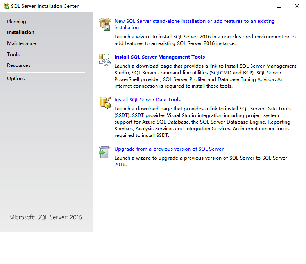Click the upgrade green arrow icon
The height and width of the screenshot is (264, 306).
pos(105,152)
